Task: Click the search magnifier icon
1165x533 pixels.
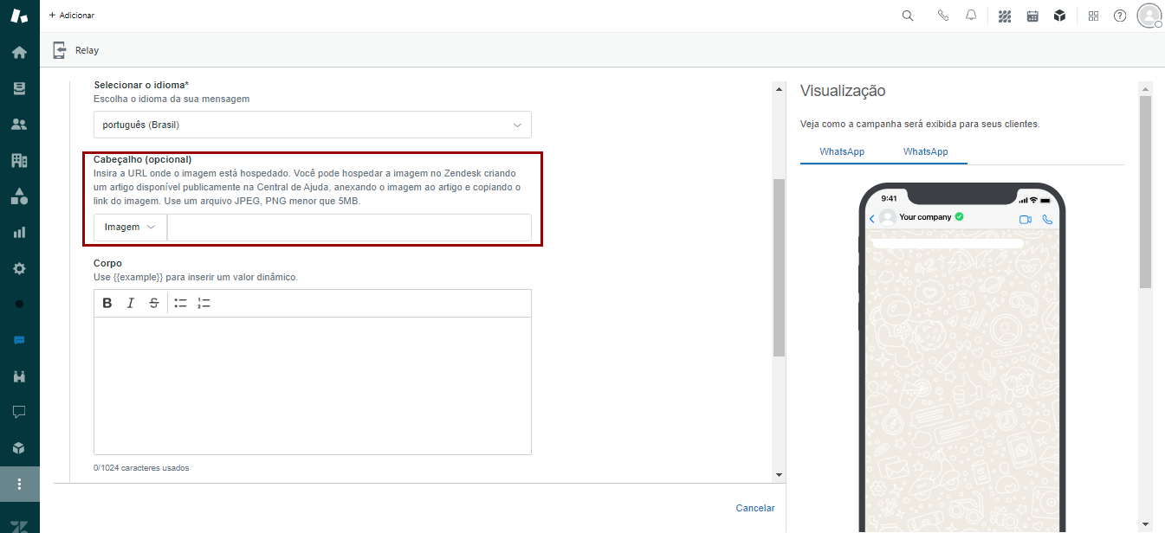Action: tap(908, 16)
